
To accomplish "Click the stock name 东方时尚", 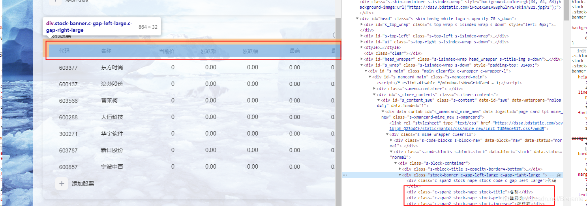I will click(112, 67).
